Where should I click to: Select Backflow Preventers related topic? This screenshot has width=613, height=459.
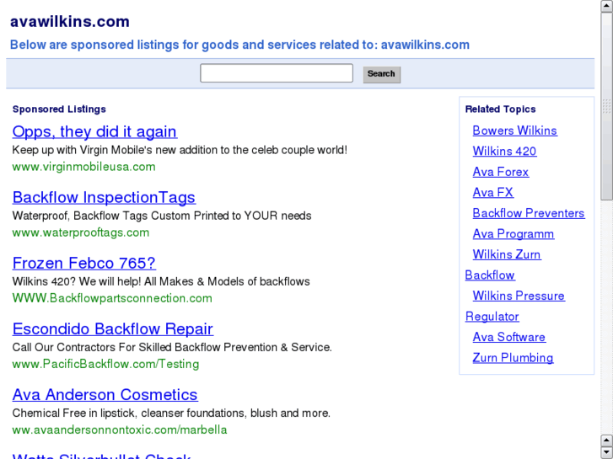click(x=529, y=213)
